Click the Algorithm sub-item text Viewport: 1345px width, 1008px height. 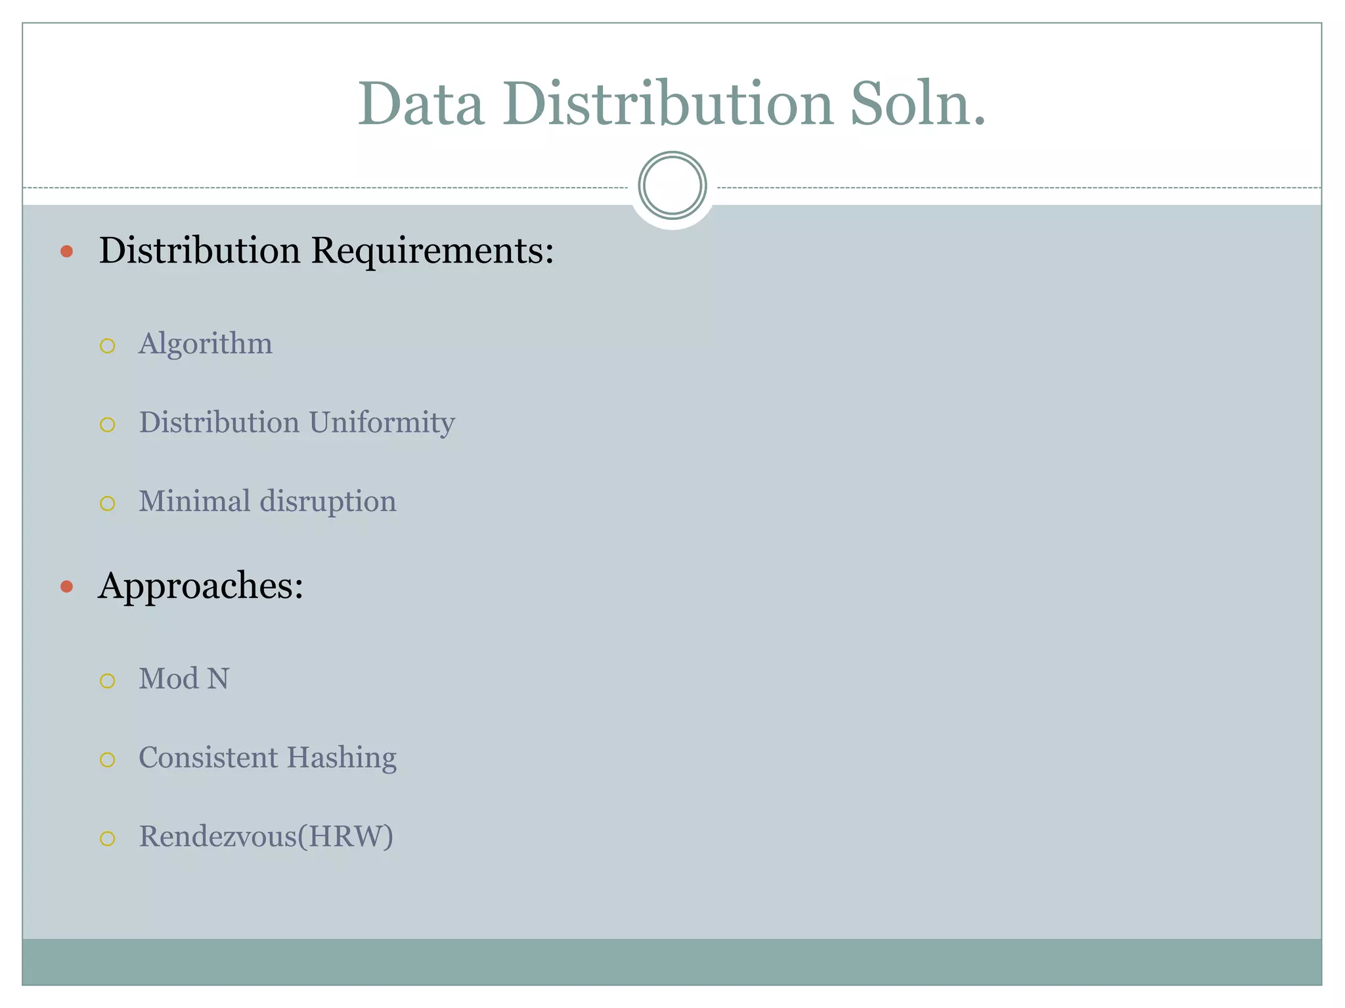click(205, 344)
